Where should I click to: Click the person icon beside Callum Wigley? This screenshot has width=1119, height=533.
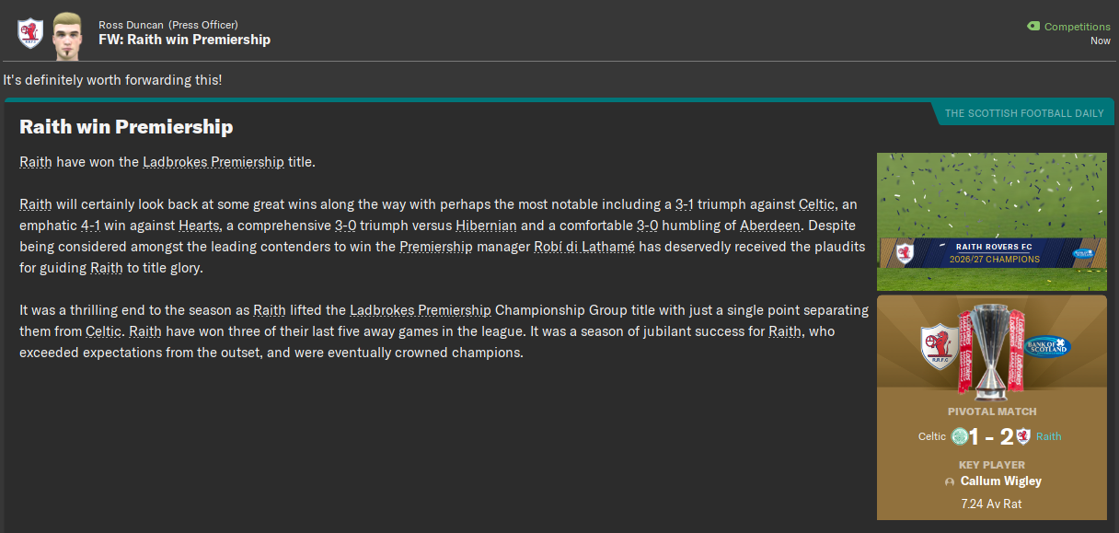tap(949, 481)
